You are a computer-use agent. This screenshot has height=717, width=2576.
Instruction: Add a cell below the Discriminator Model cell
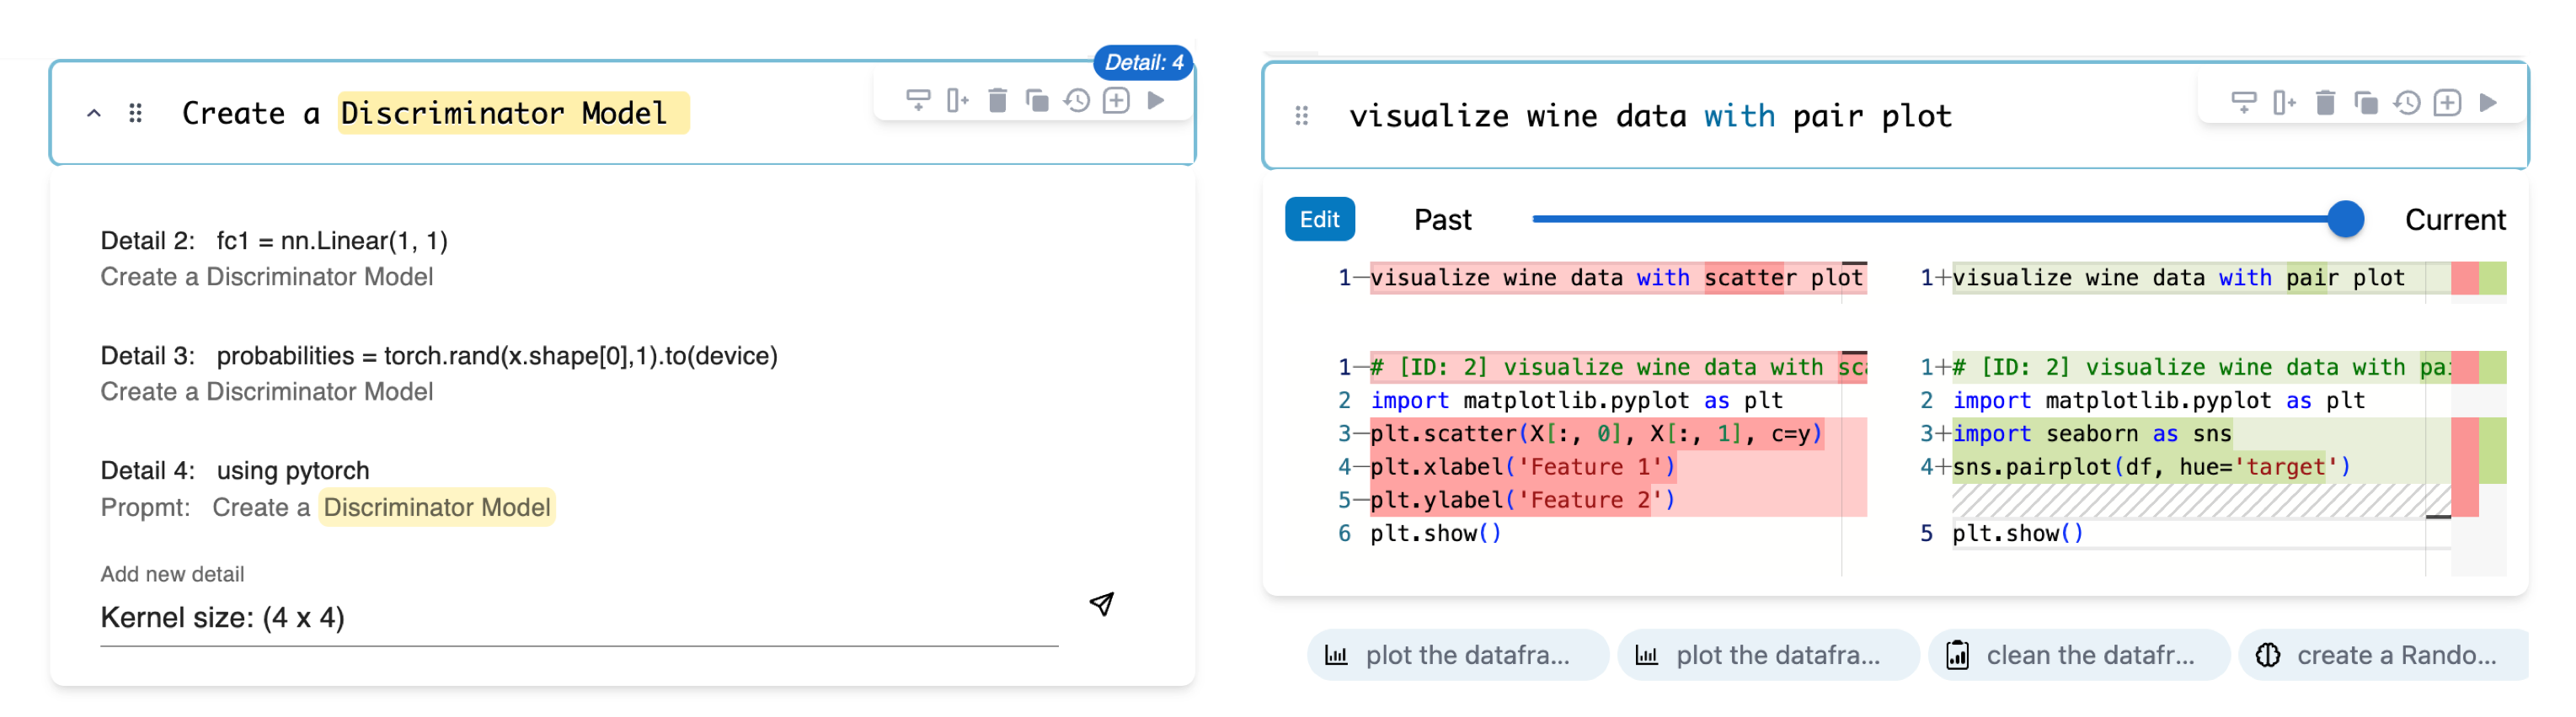click(918, 100)
